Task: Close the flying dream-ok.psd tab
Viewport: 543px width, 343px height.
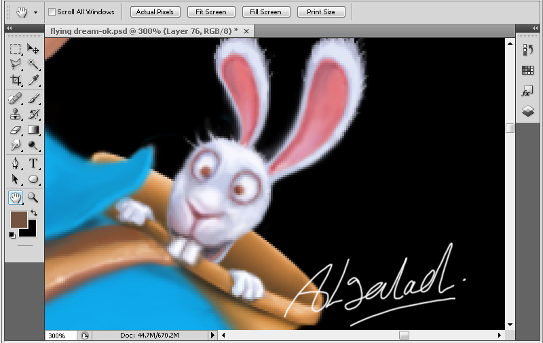Action: point(246,31)
